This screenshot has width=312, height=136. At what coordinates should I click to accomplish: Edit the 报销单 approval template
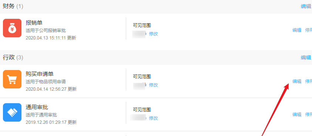tap(297, 30)
